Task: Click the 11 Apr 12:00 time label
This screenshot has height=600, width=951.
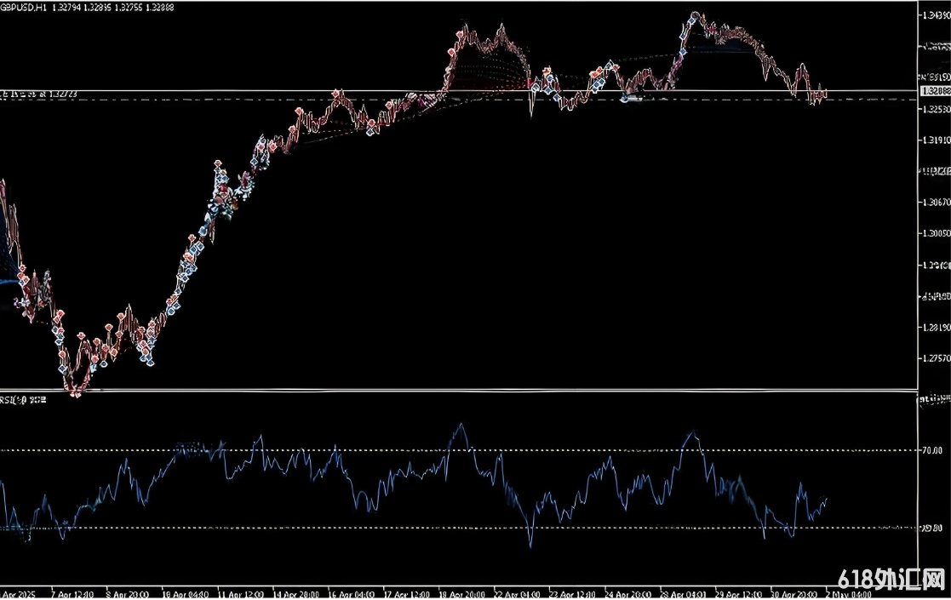Action: click(x=239, y=595)
